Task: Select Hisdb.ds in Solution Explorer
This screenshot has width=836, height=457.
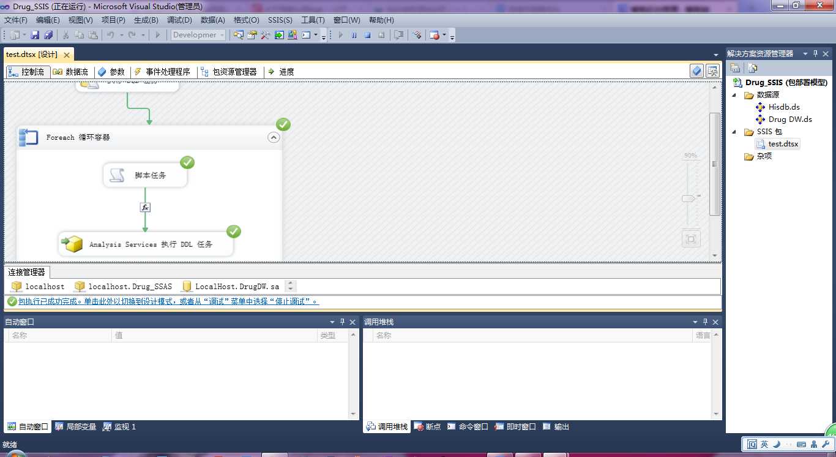Action: [778, 107]
